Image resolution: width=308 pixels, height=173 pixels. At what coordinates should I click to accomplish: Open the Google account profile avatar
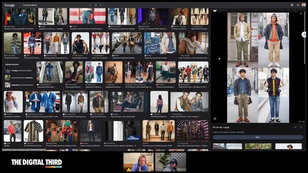(x=304, y=5)
